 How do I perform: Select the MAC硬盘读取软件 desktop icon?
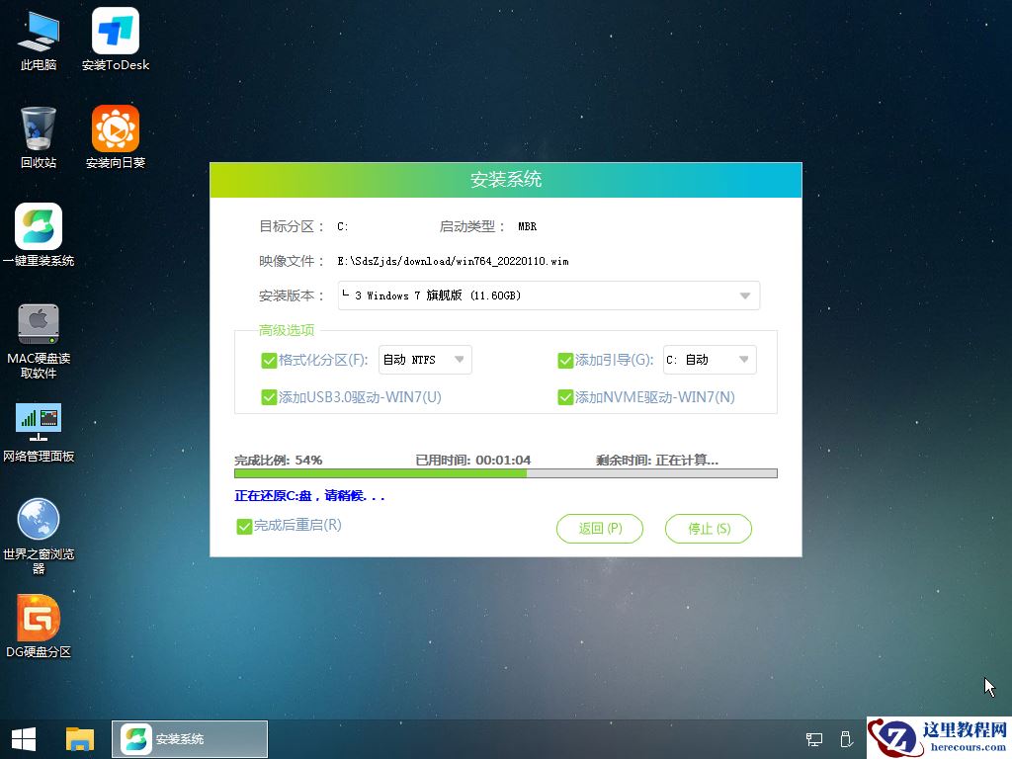pyautogui.click(x=38, y=336)
